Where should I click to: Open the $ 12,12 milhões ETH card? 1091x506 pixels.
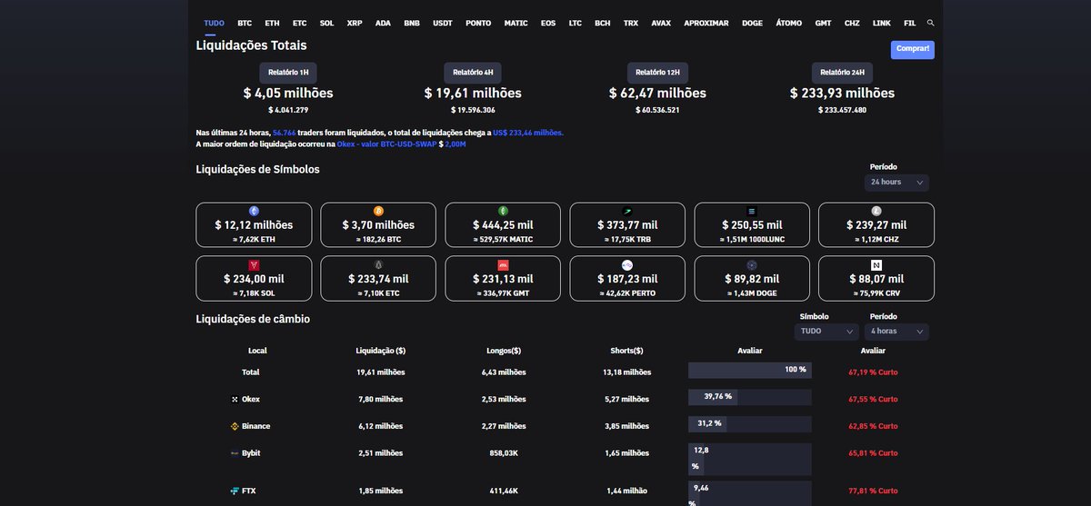tap(254, 224)
